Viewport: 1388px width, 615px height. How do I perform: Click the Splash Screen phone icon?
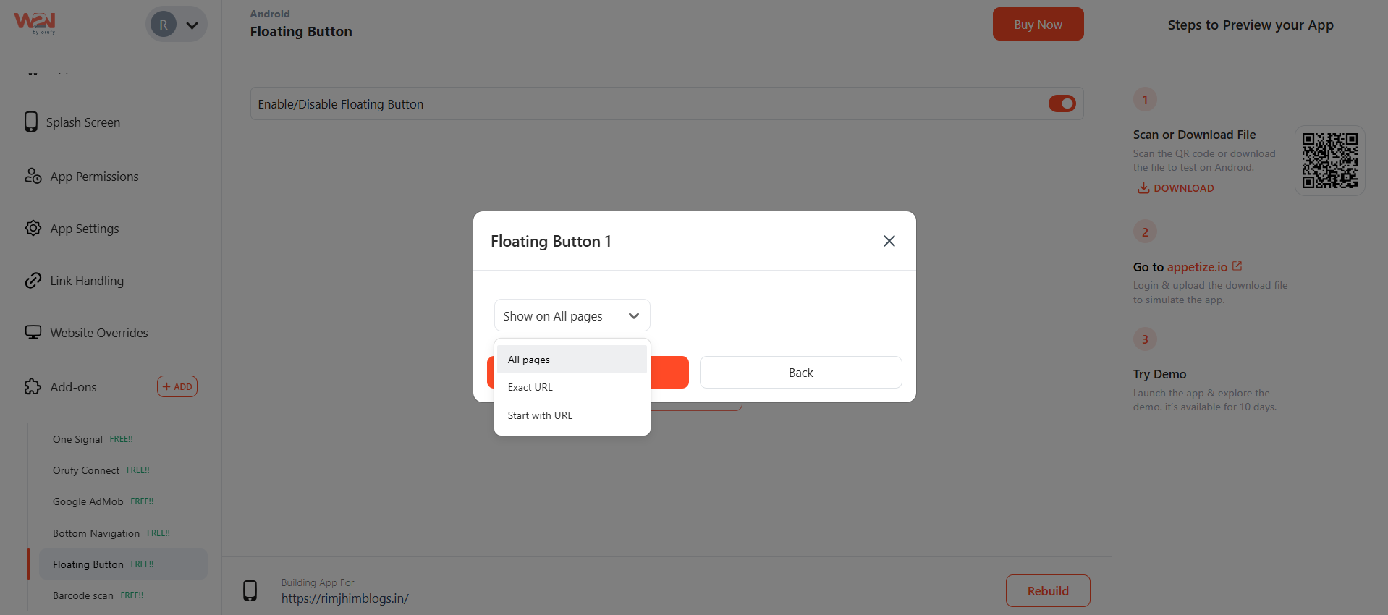click(x=31, y=122)
